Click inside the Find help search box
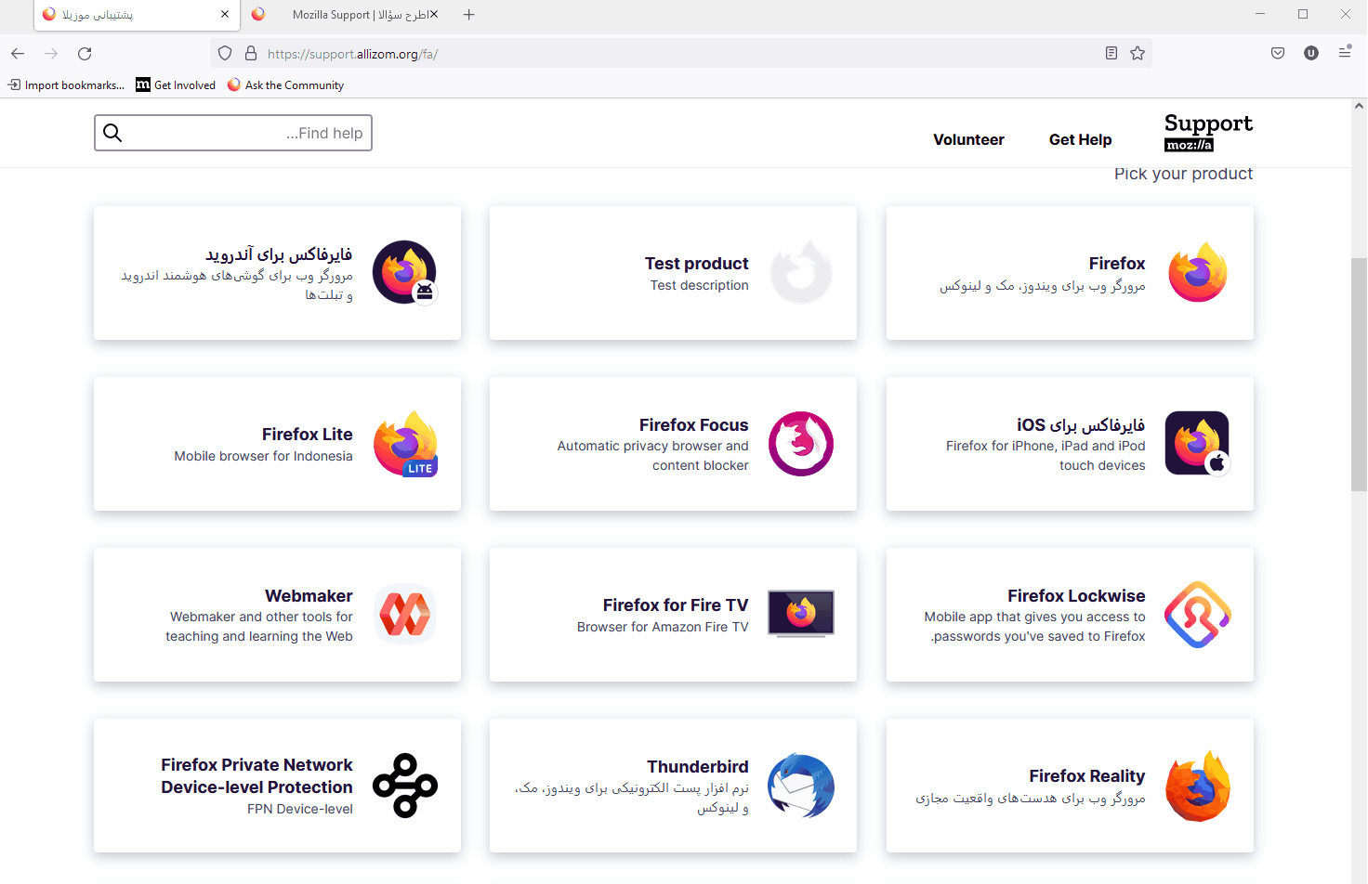The width and height of the screenshot is (1368, 884). pyautogui.click(x=232, y=133)
